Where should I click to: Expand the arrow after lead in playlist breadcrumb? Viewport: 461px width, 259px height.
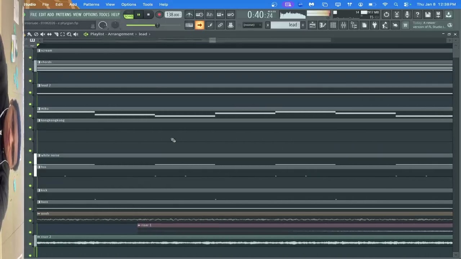[x=149, y=34]
